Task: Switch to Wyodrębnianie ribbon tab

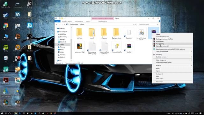Action: (103, 21)
